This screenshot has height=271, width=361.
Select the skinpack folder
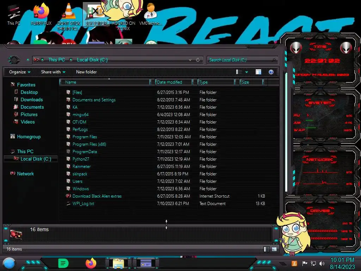point(80,174)
